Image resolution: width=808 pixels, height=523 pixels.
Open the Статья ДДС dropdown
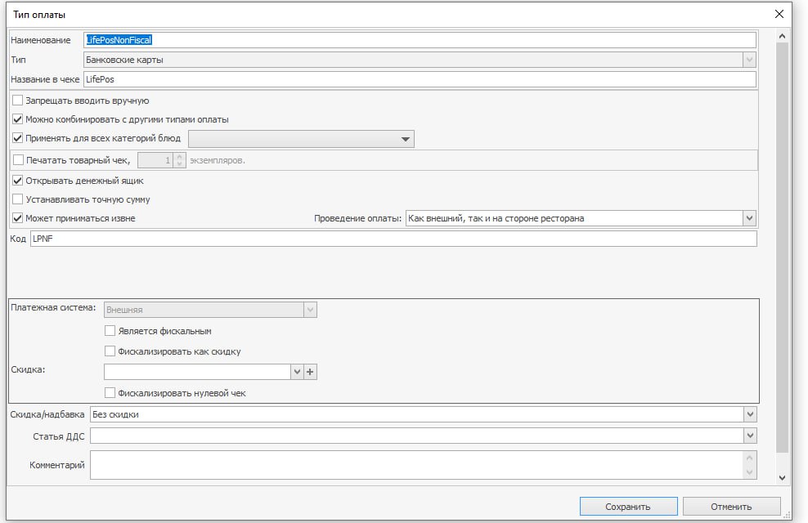tap(750, 436)
